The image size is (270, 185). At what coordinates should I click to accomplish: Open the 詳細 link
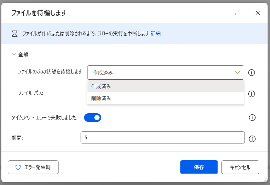pos(156,34)
